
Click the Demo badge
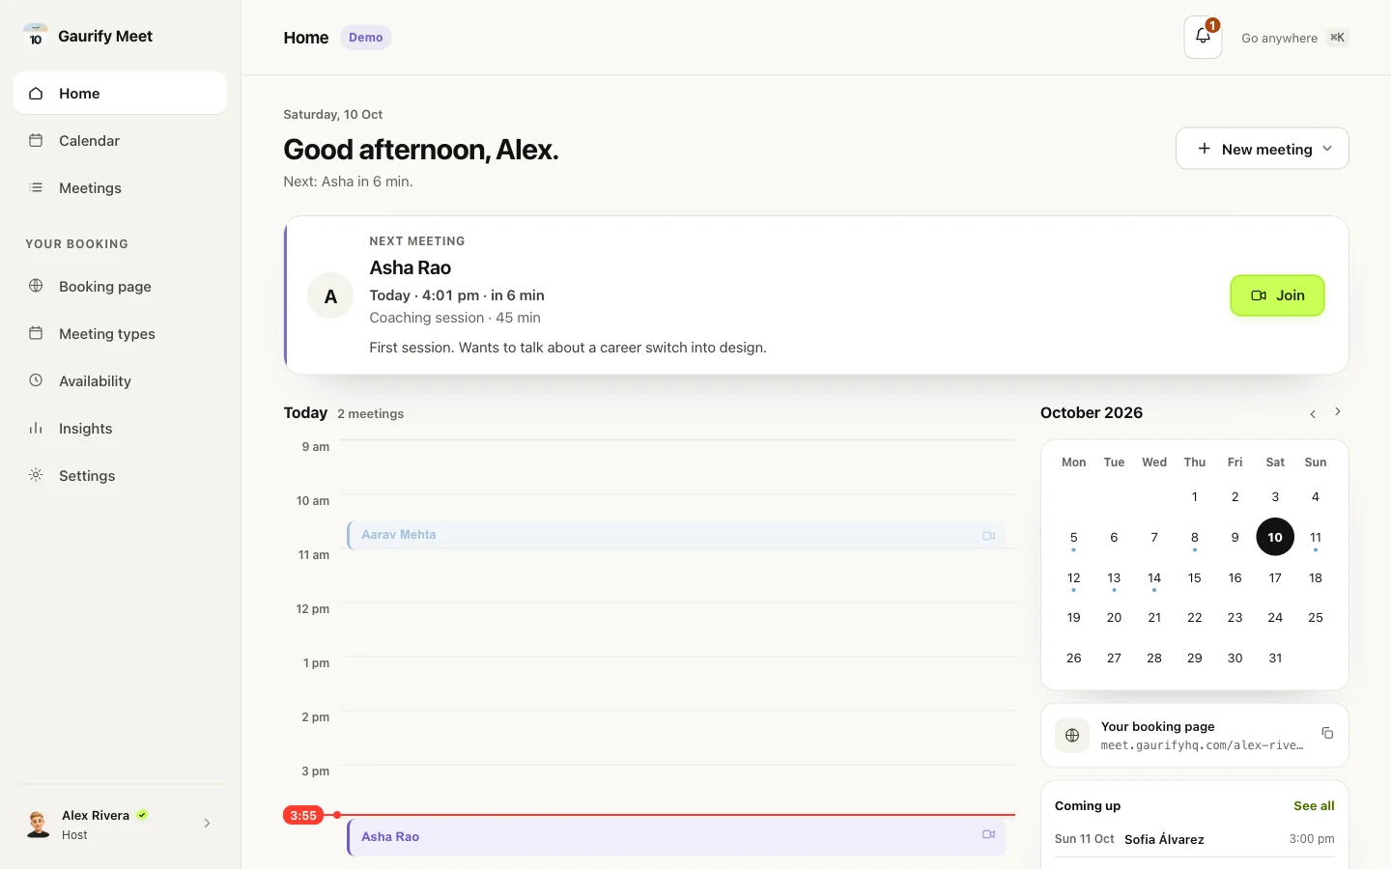[x=365, y=38]
